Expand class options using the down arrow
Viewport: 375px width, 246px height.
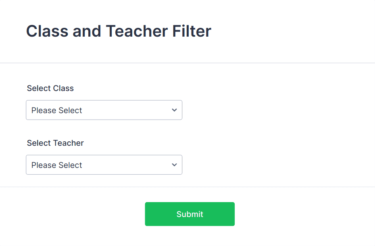pos(174,110)
